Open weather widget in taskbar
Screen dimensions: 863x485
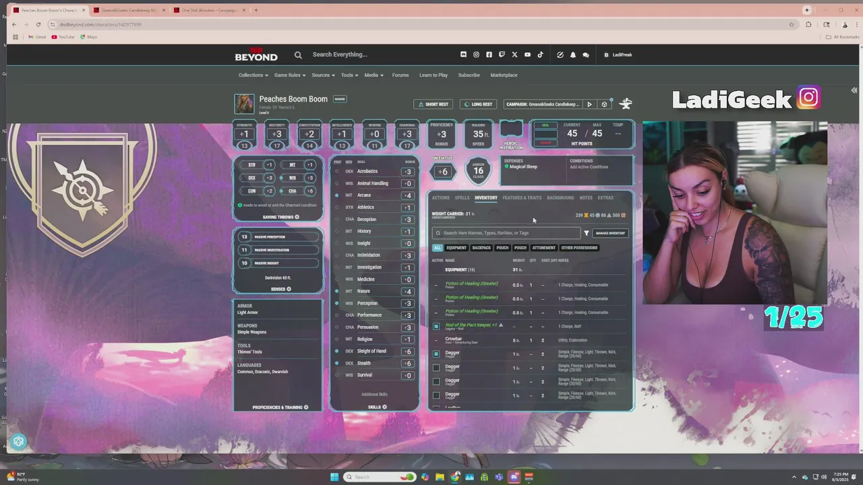[x=22, y=476]
